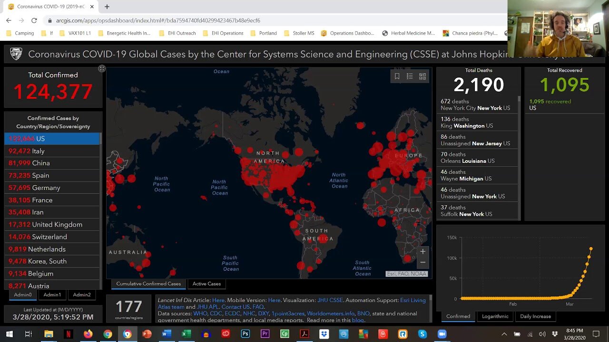Select China in the country list
The width and height of the screenshot is (609, 342).
pyautogui.click(x=52, y=163)
